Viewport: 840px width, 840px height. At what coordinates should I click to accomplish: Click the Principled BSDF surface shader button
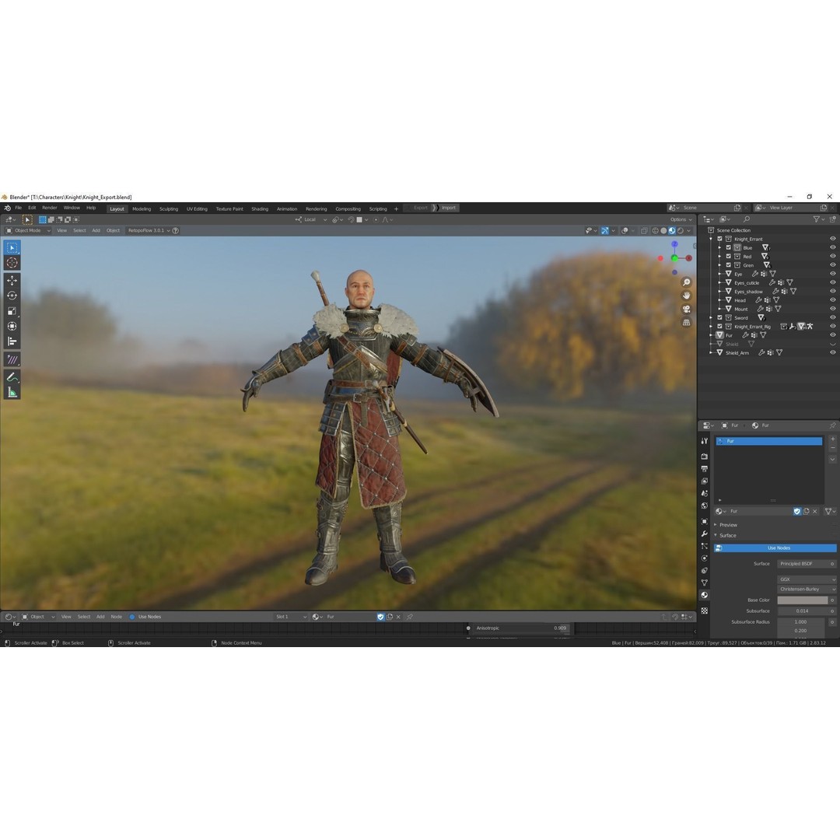(807, 564)
